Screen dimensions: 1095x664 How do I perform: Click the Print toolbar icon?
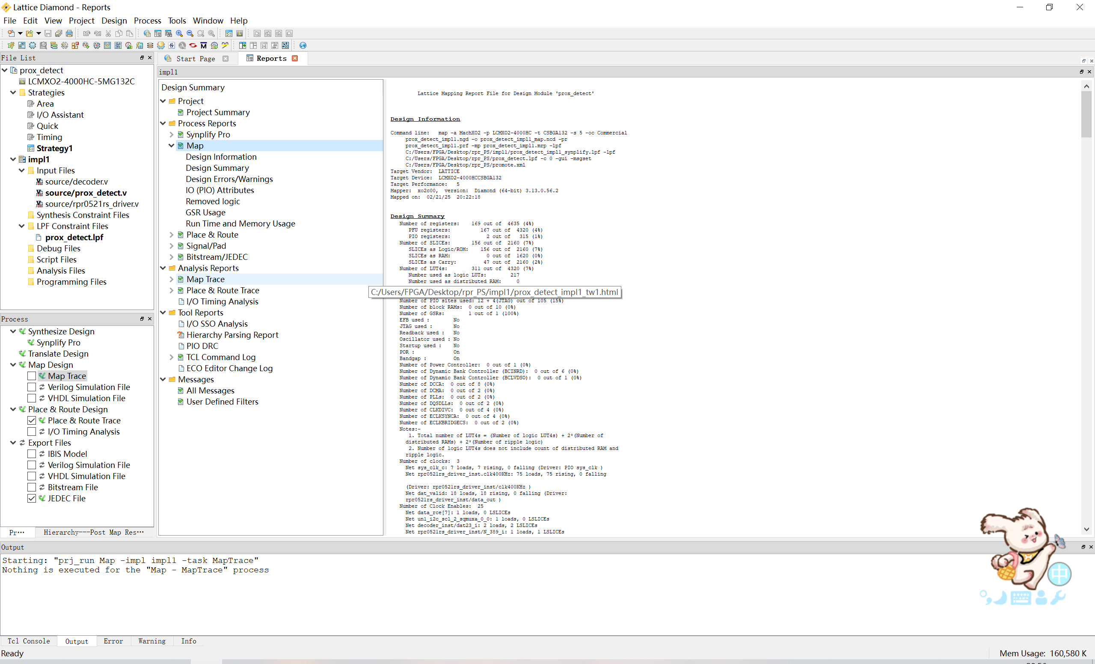click(x=69, y=33)
